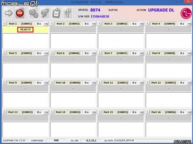Image resolution: width=193 pixels, height=144 pixels.
Task: Click the C button for Port 6
Action: click(x=52, y=53)
